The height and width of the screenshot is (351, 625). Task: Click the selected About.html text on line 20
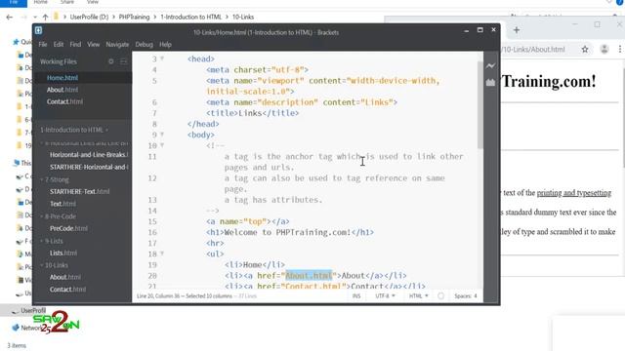point(309,275)
